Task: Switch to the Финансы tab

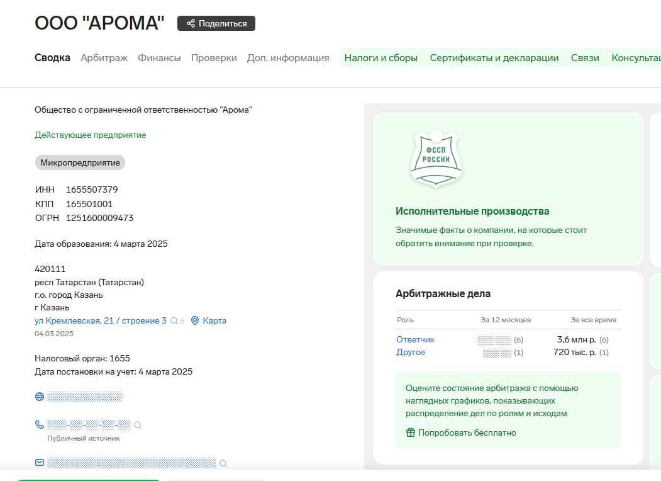Action: pyautogui.click(x=159, y=58)
